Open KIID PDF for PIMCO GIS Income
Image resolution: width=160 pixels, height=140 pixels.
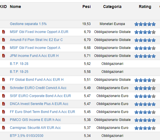pyautogui.click(x=4, y=120)
